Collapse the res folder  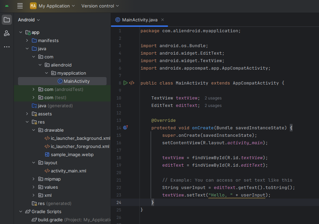tap(27, 122)
